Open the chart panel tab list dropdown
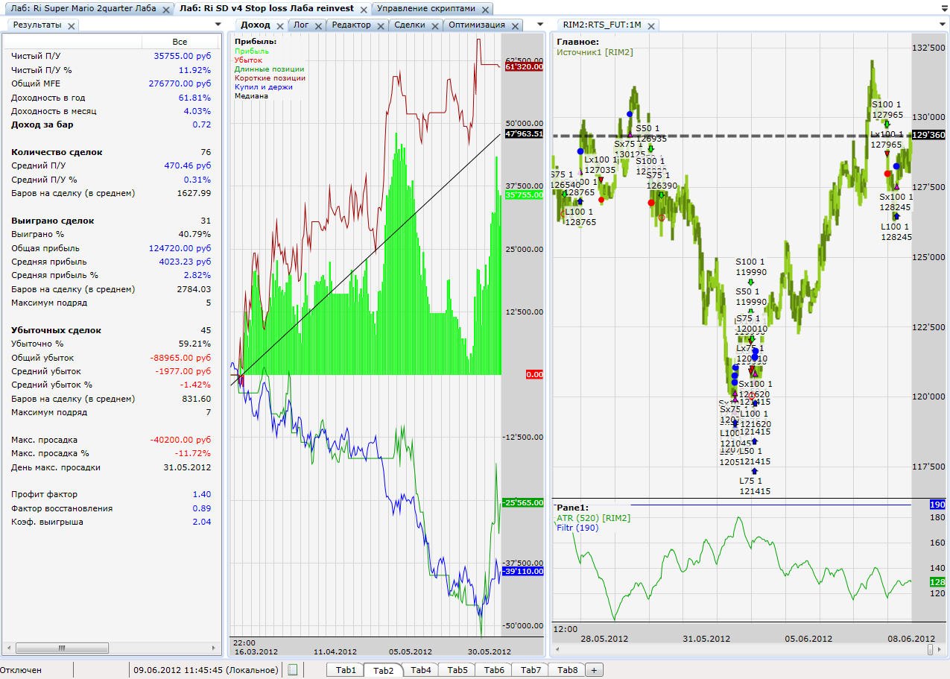The height and width of the screenshot is (679, 950). point(943,25)
